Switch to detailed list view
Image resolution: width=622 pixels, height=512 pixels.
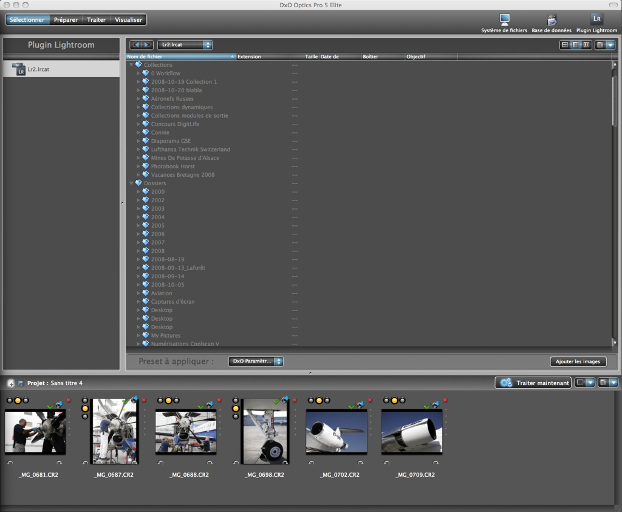tap(576, 45)
